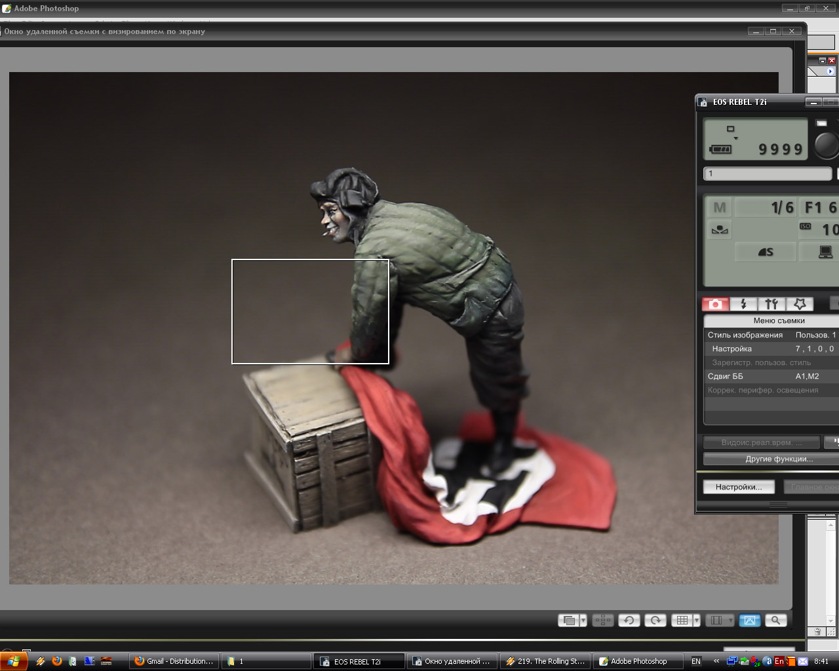Open the magnifier zoom view
The width and height of the screenshot is (839, 671).
775,620
